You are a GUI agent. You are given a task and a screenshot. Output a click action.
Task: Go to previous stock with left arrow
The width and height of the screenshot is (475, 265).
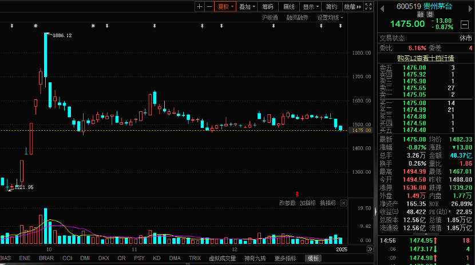(x=382, y=6)
